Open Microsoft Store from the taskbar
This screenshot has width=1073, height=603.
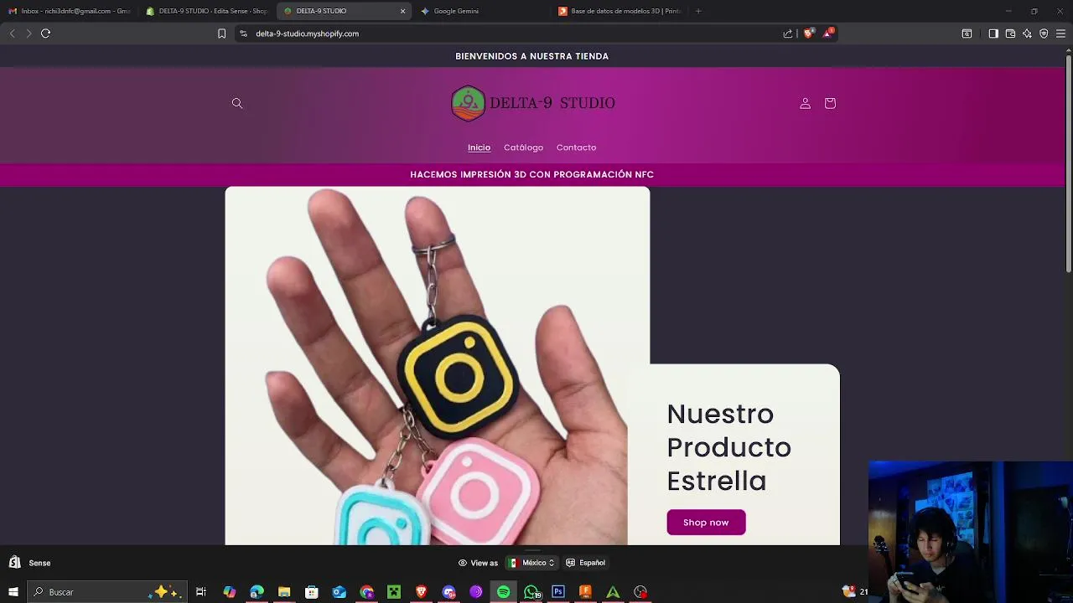point(311,592)
